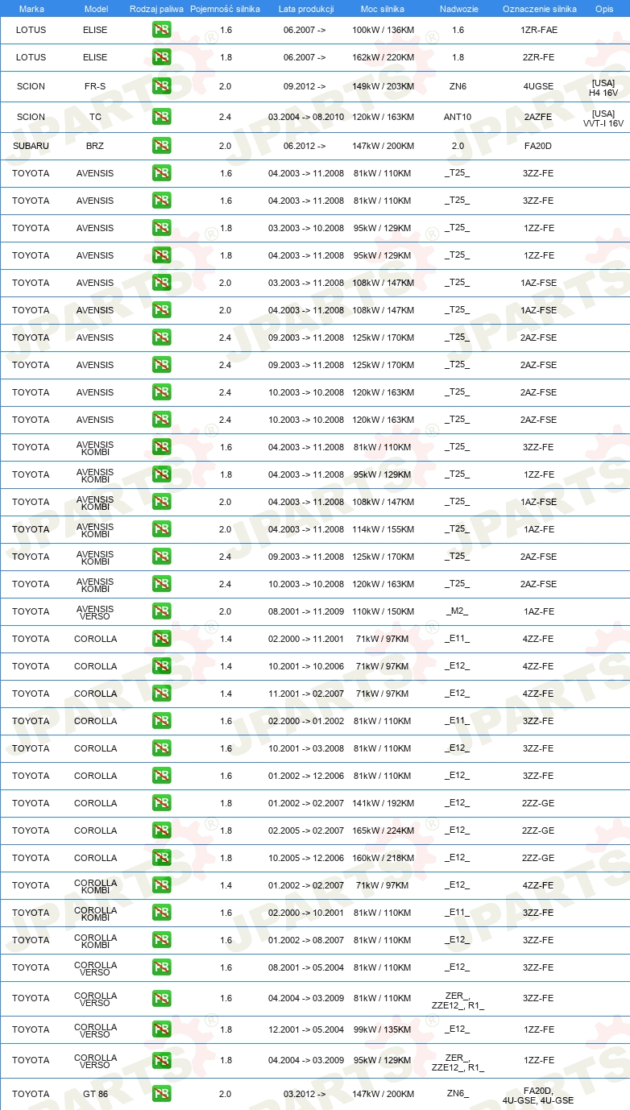The image size is (630, 1110).
Task: Click fuel icon in the Avensis Verso row
Action: 161,611
